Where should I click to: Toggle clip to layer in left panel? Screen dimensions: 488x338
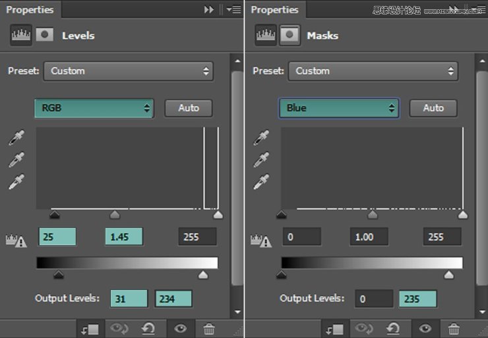click(90, 328)
